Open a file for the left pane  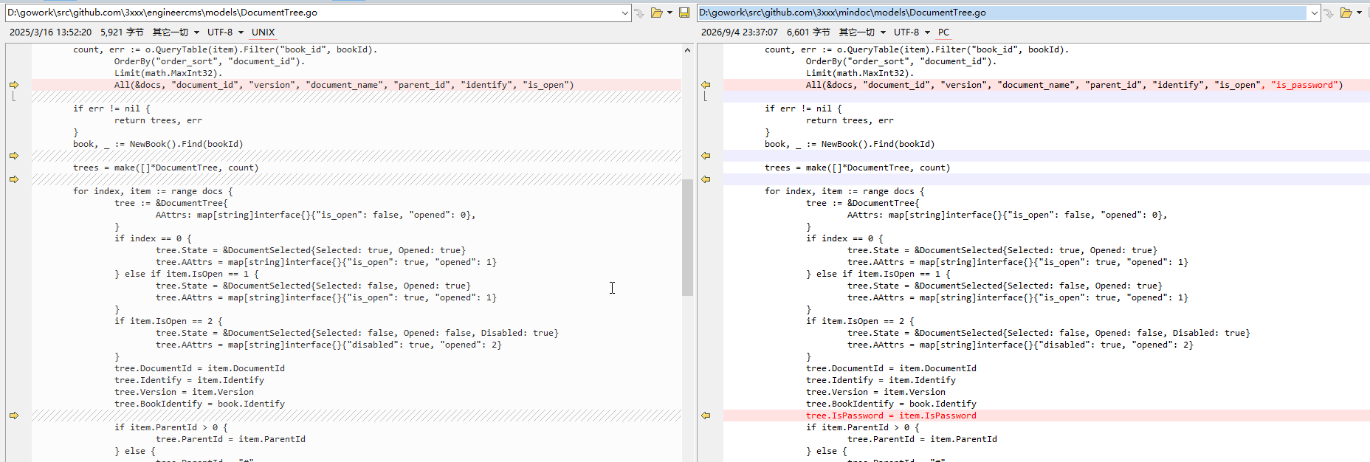click(x=656, y=13)
